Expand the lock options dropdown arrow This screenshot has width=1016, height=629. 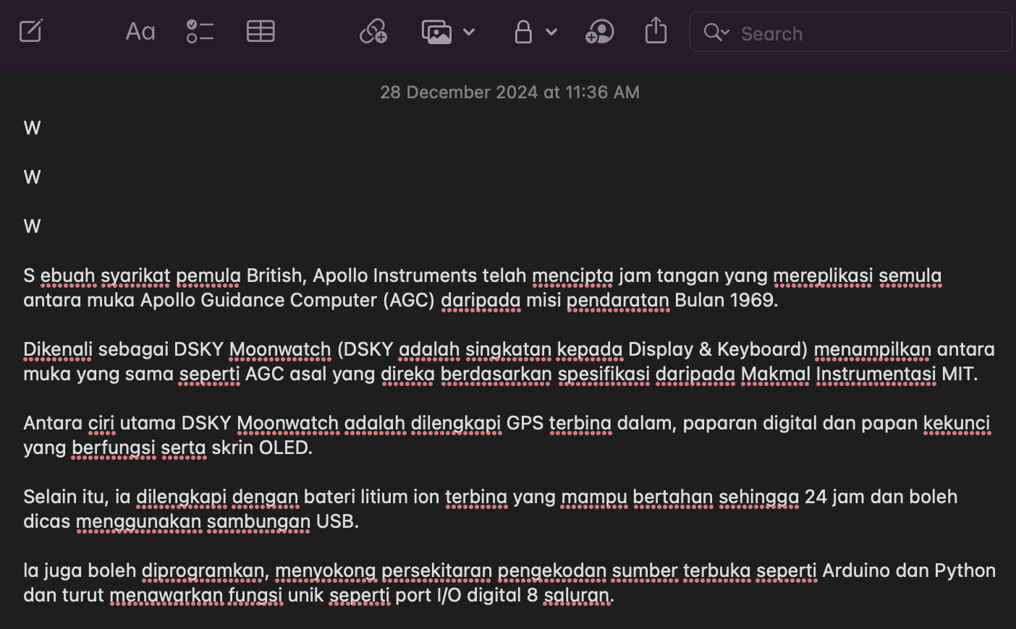[551, 32]
